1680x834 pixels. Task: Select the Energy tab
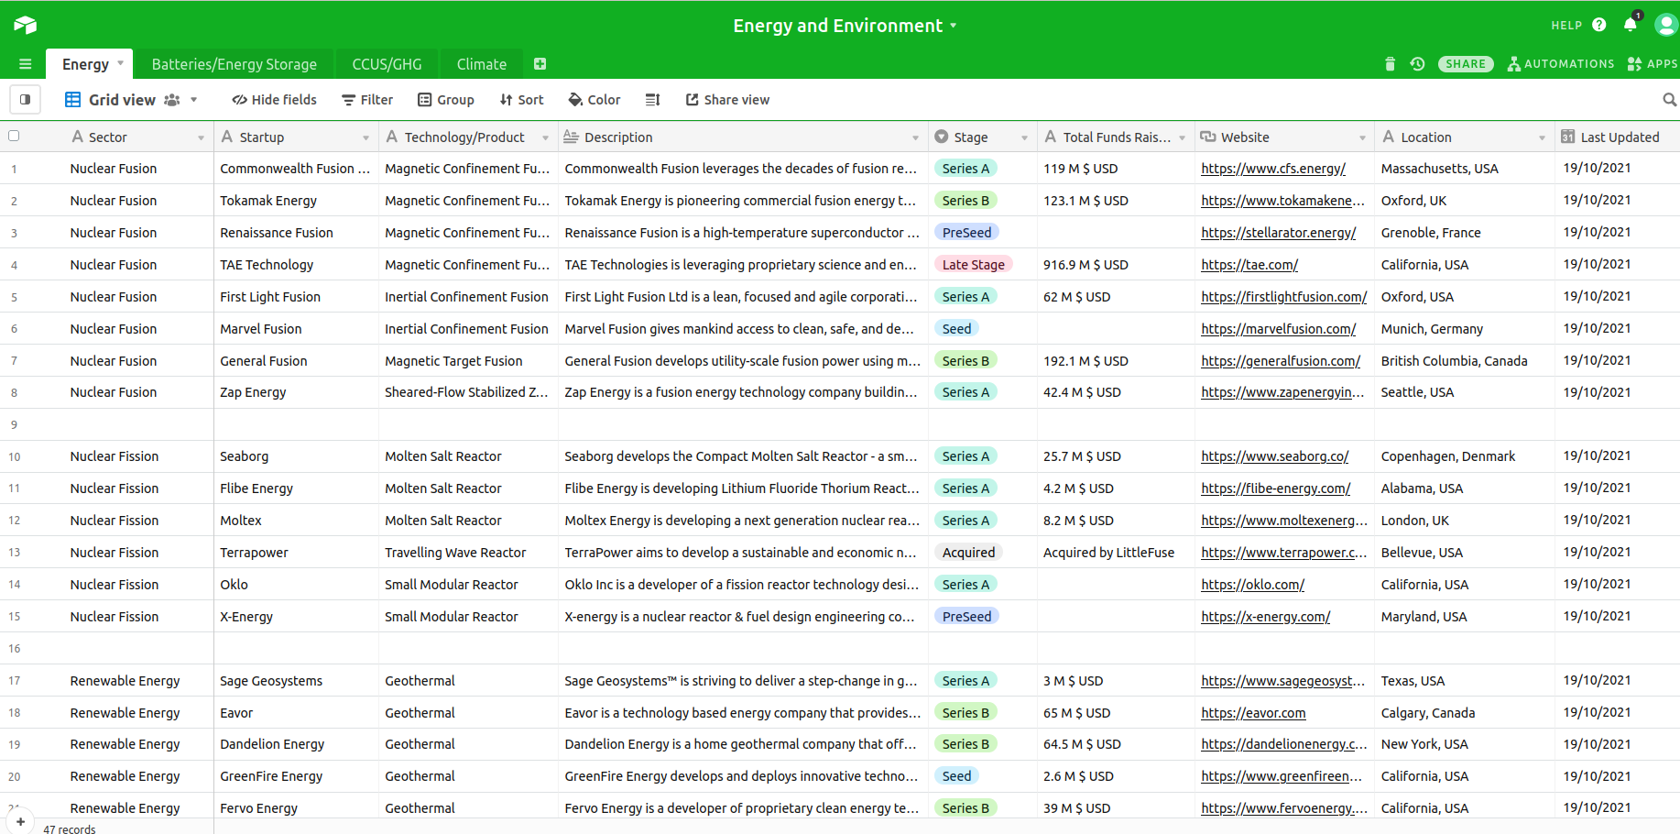coord(85,64)
